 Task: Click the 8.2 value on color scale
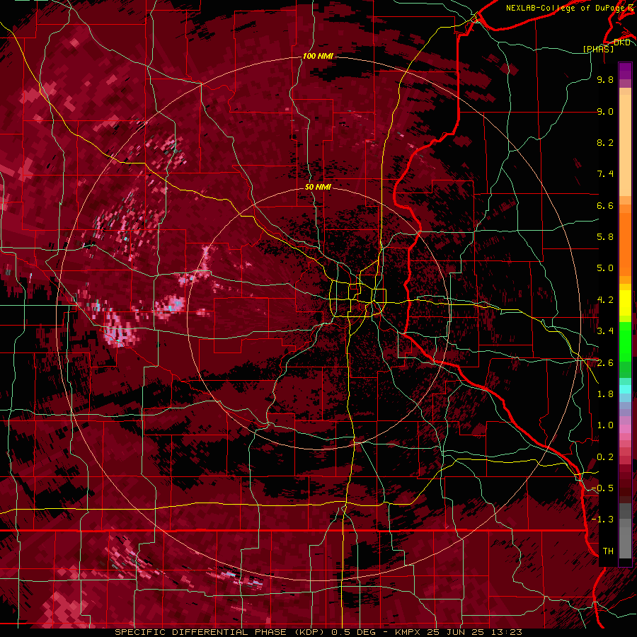click(605, 142)
